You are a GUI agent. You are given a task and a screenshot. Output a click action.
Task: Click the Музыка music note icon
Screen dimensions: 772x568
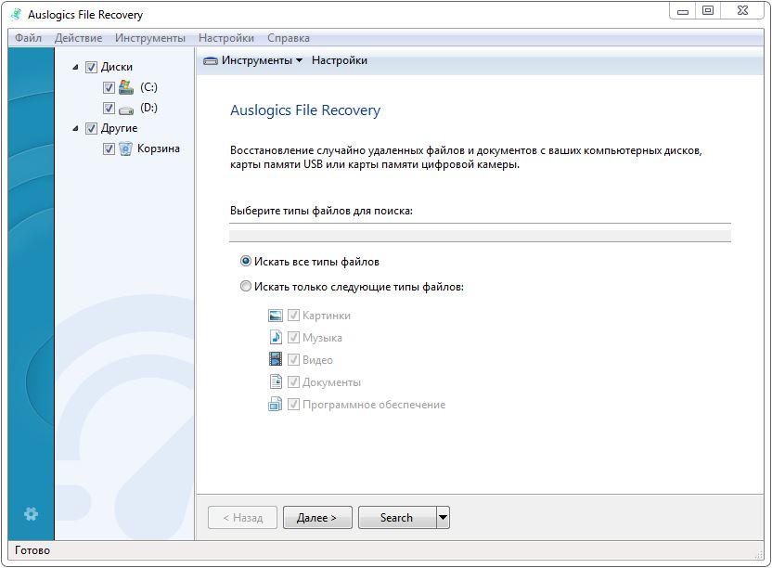coord(276,338)
